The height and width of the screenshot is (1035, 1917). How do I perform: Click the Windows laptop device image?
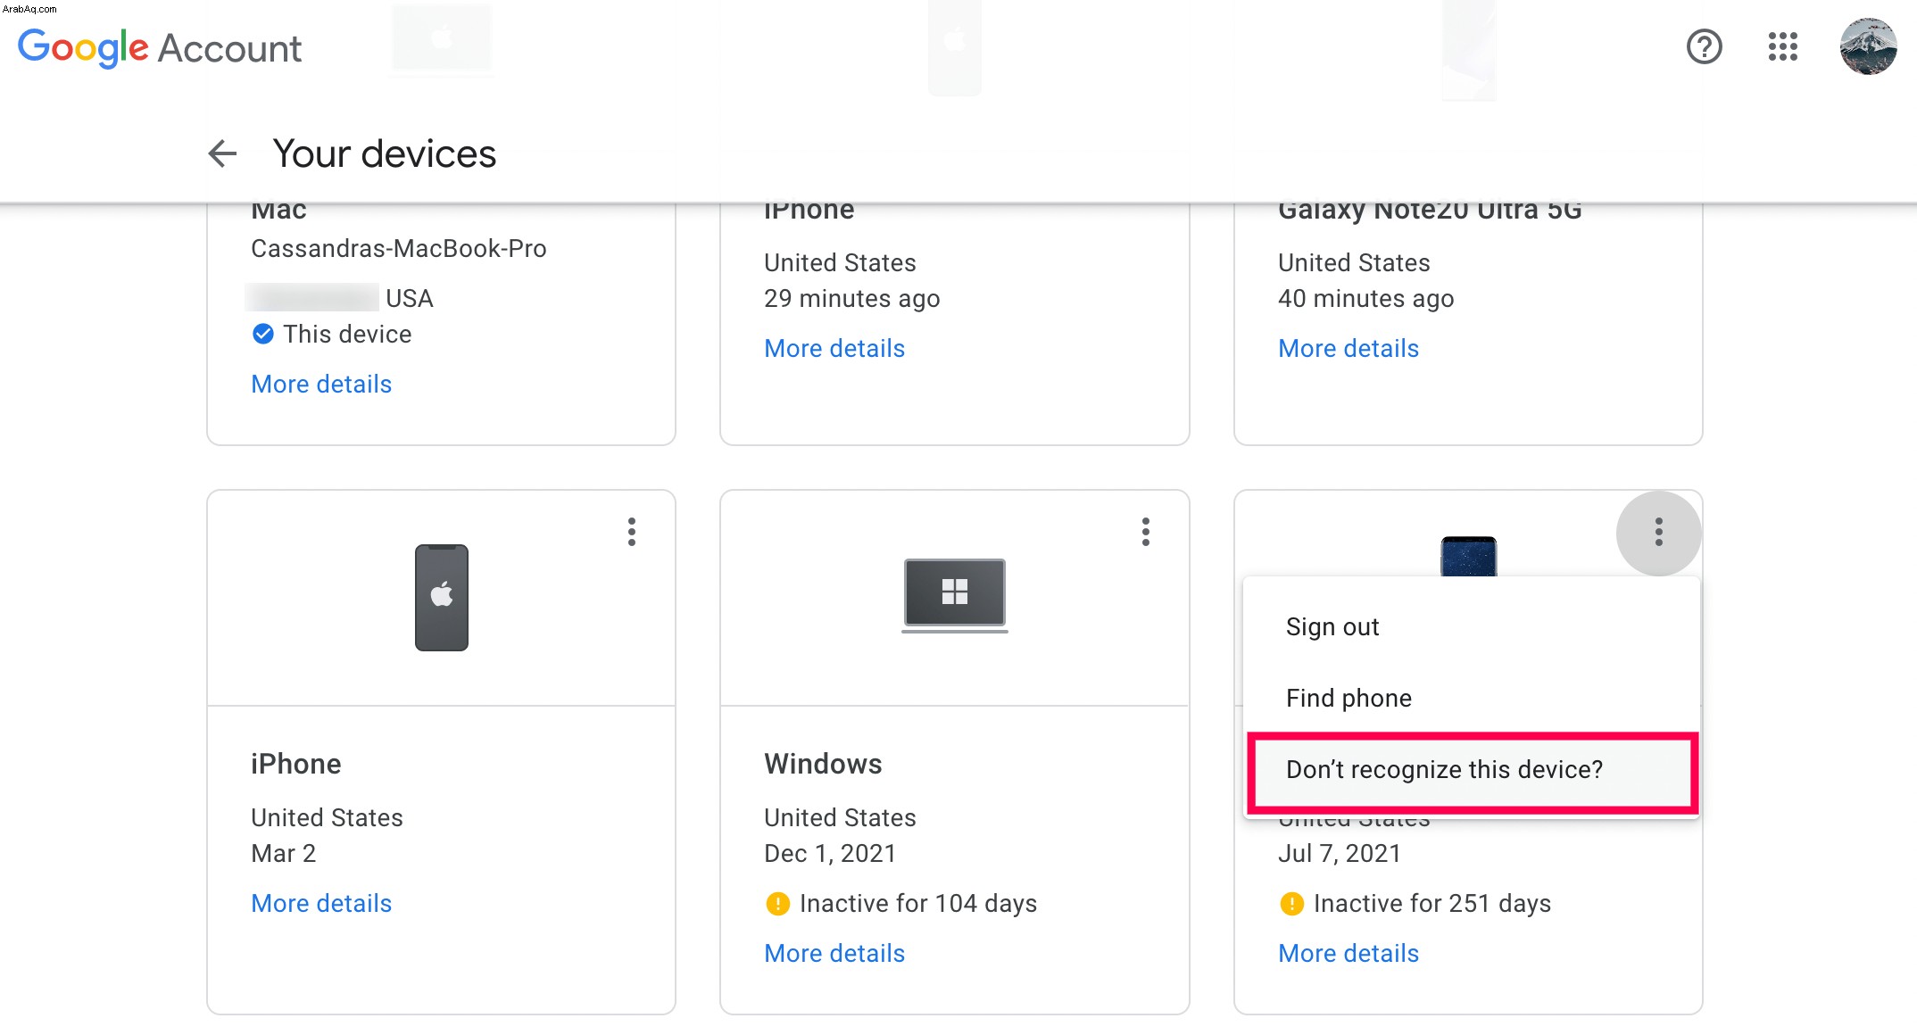954,595
